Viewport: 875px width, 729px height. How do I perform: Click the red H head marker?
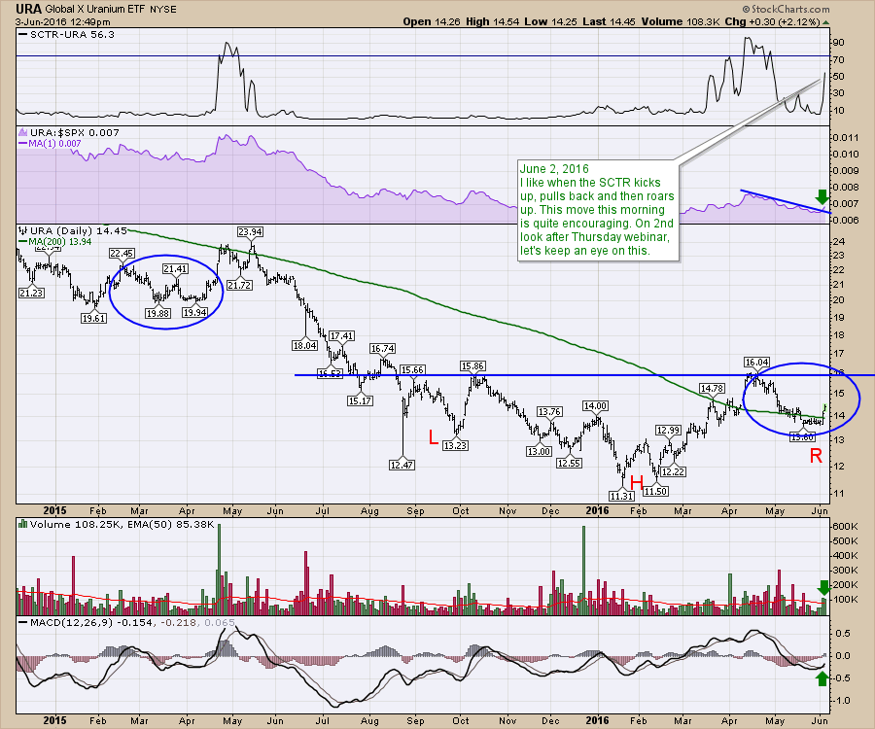636,482
